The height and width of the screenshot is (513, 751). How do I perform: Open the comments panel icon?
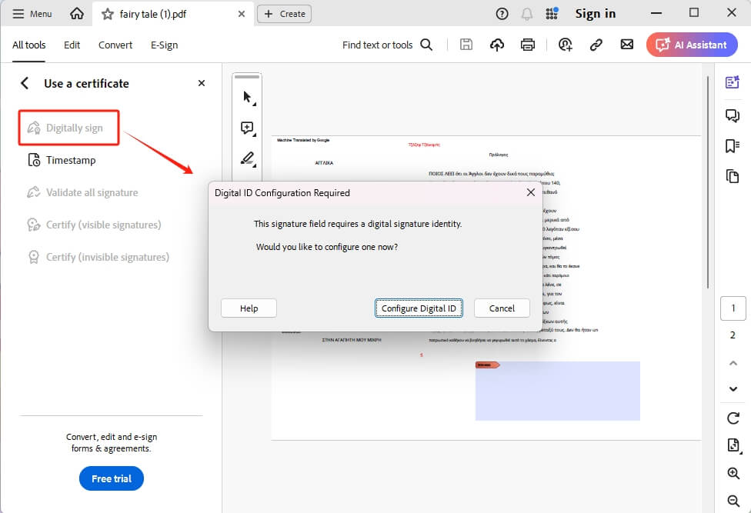[733, 115]
